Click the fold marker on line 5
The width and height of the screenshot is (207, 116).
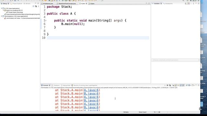(x=46, y=21)
